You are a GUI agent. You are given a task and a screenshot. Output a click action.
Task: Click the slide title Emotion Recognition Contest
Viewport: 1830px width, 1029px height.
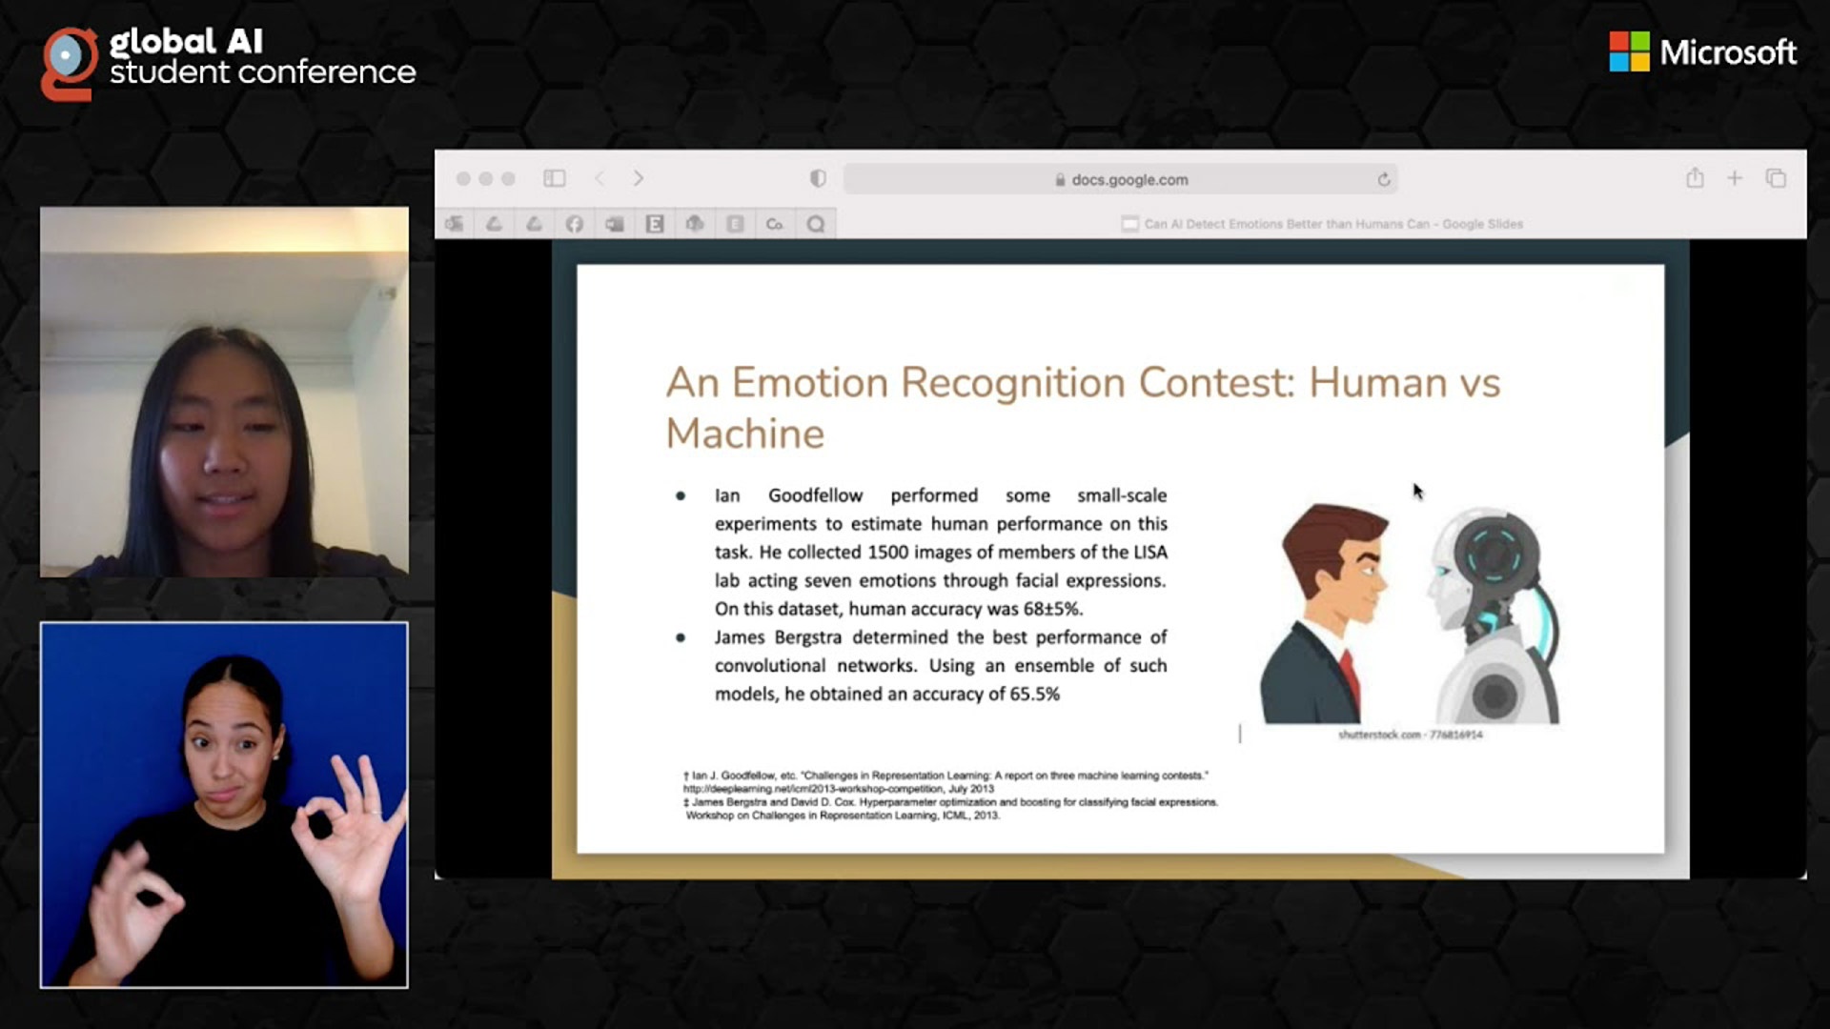[1083, 408]
